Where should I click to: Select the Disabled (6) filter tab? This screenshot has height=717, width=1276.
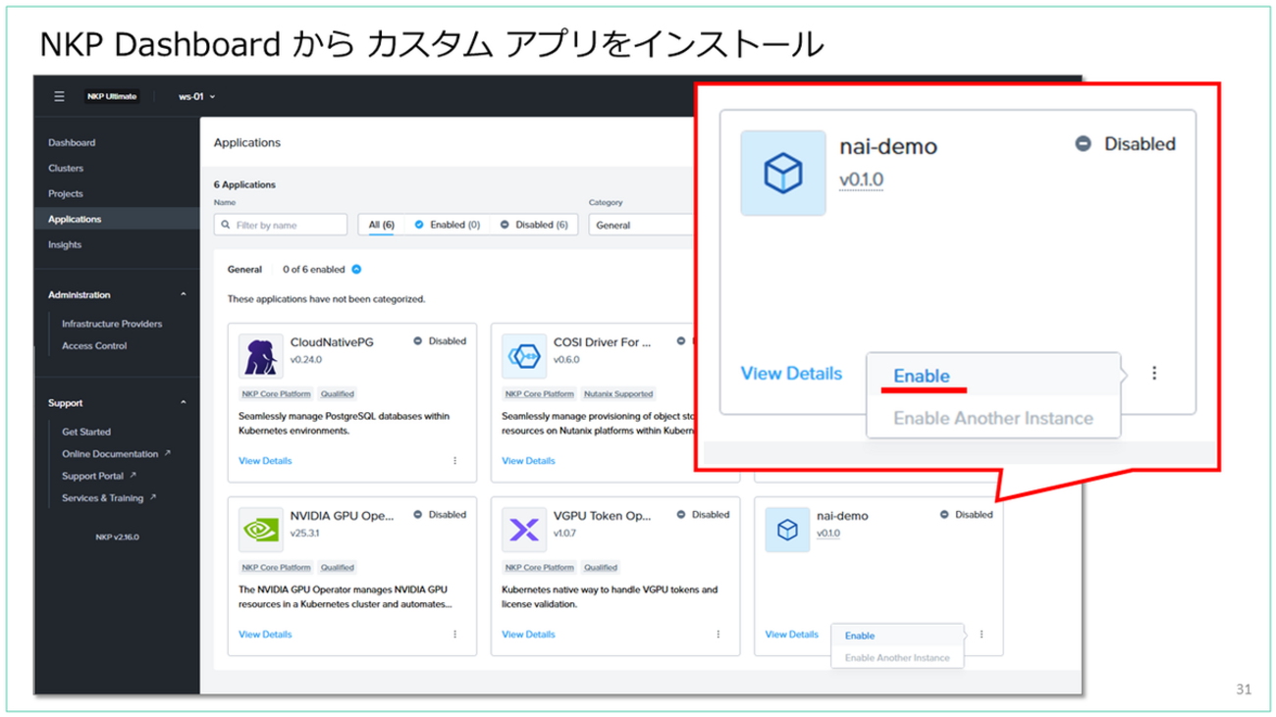(x=534, y=226)
